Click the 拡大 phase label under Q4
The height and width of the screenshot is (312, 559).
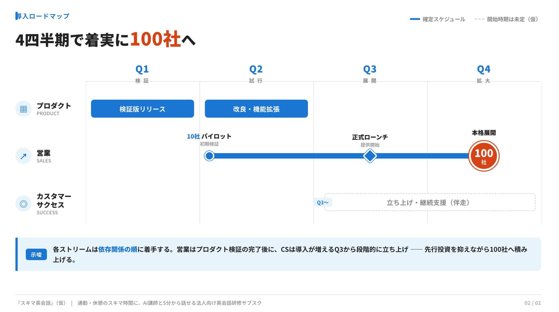click(x=483, y=81)
